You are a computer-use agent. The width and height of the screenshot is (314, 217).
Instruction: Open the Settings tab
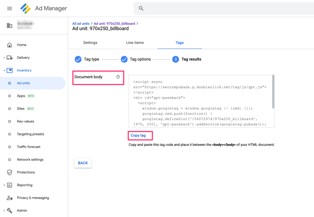pos(90,43)
